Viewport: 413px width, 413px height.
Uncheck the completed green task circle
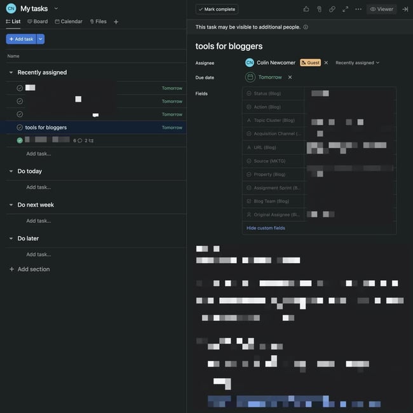[x=20, y=140]
